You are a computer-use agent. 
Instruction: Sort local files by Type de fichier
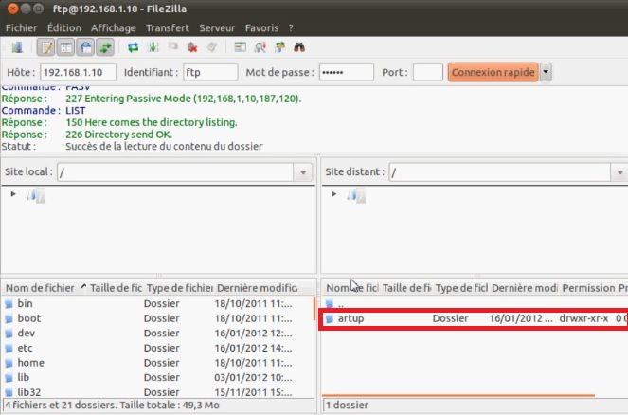[179, 288]
